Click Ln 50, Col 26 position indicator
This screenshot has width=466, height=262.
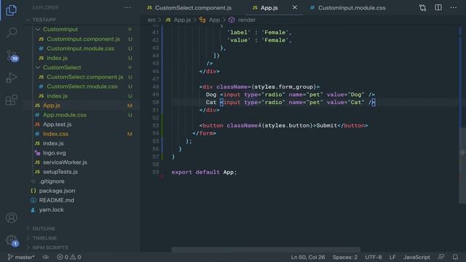[x=307, y=257]
